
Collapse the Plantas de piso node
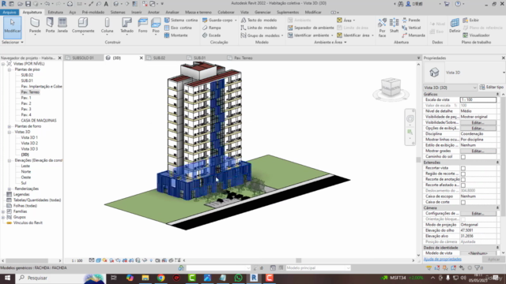(x=9, y=69)
